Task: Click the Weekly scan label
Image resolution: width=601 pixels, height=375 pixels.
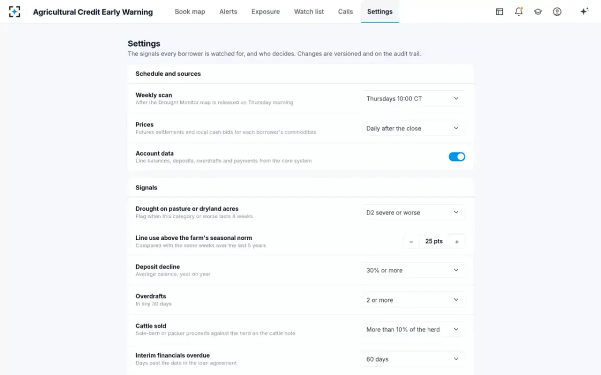Action: (154, 95)
